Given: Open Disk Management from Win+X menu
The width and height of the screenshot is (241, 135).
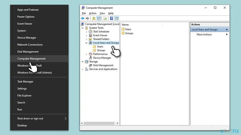Looking at the screenshot, I should (x=39, y=52).
